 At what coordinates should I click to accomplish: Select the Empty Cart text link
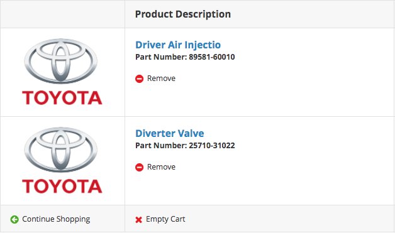(165, 219)
